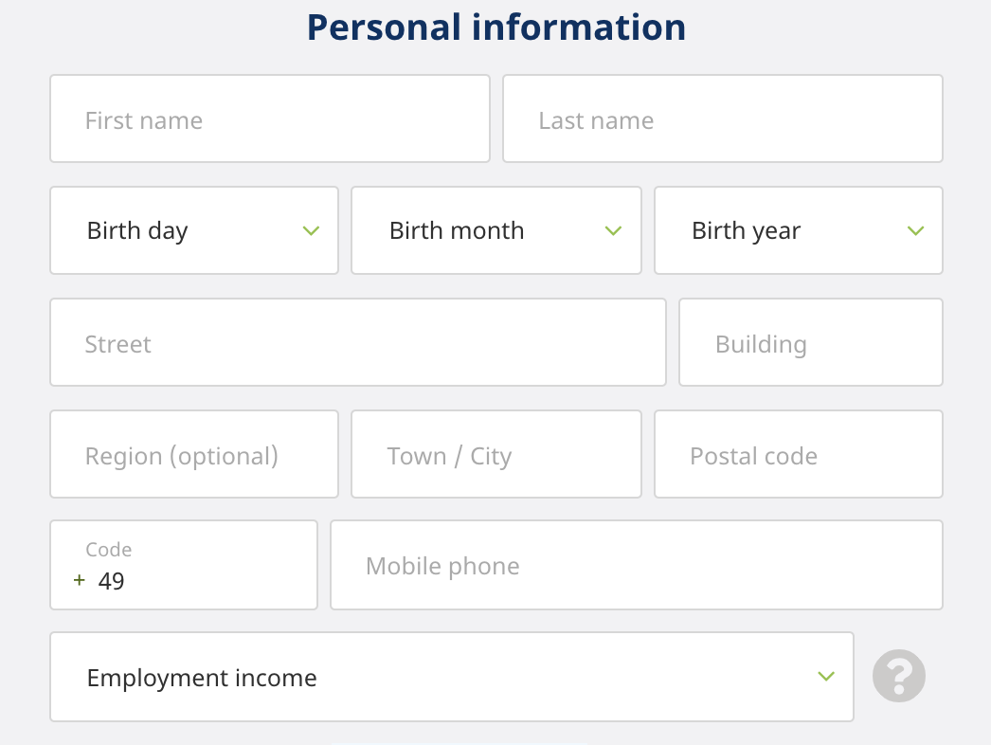Click the green chevron in Birth year
991x745 pixels.
click(x=915, y=230)
